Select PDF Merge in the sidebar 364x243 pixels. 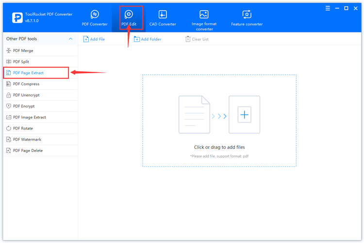[x=40, y=50]
